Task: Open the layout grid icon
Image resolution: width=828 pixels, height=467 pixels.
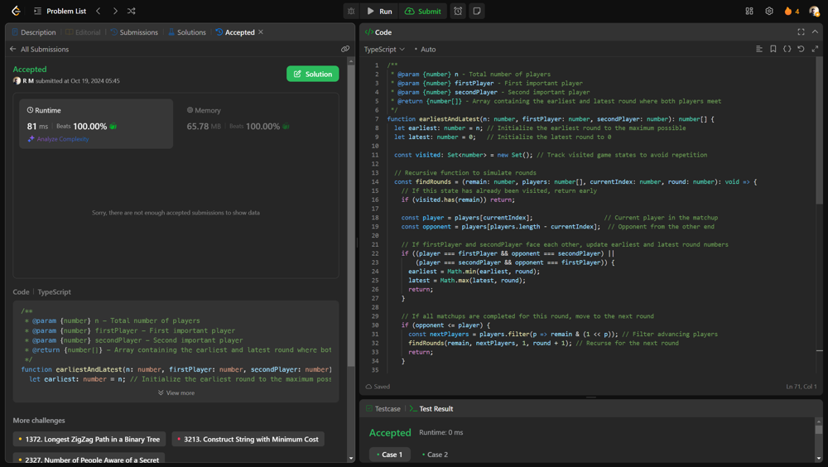Action: (749, 11)
